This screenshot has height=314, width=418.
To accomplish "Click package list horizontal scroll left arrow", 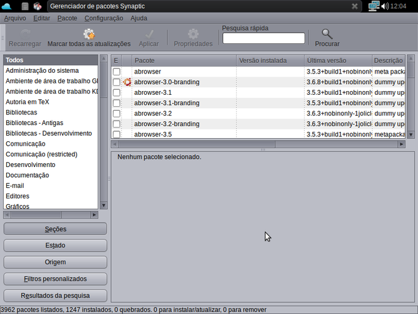I will [115, 144].
